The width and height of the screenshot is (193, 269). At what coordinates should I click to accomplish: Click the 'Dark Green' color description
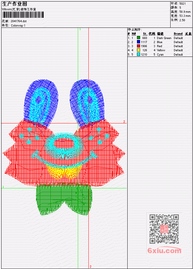tap(164, 38)
